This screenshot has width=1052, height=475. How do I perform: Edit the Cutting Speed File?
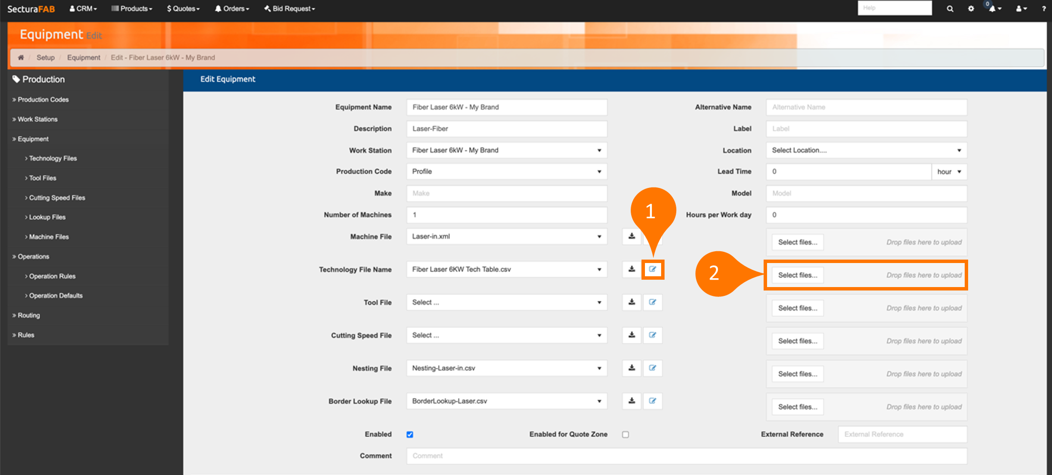(x=653, y=335)
